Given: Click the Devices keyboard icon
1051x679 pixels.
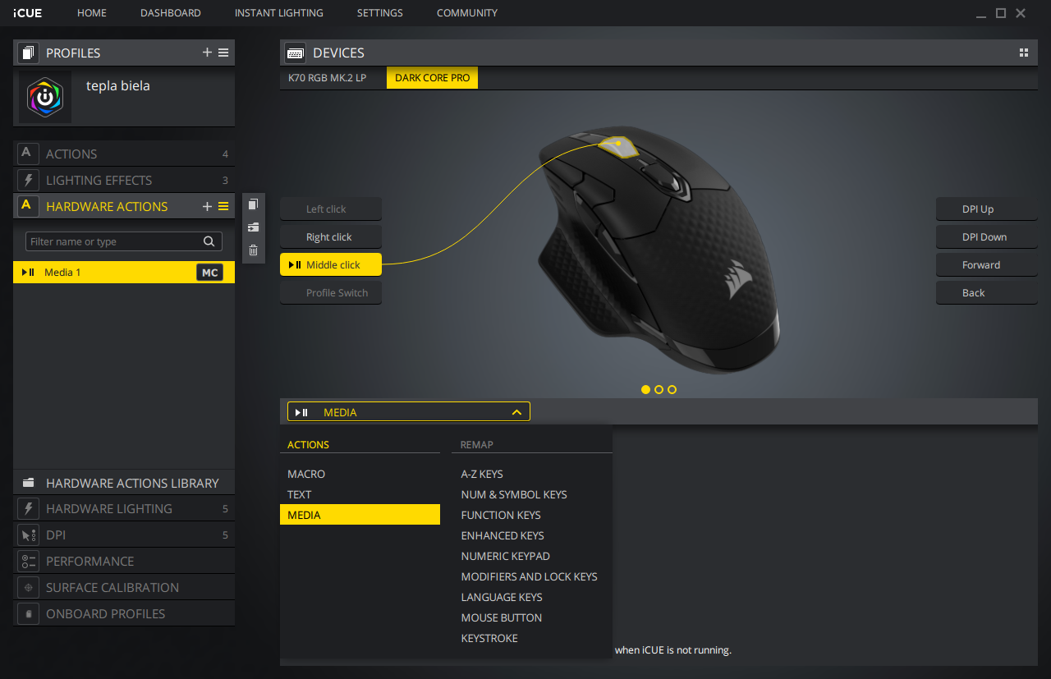Looking at the screenshot, I should click(296, 53).
